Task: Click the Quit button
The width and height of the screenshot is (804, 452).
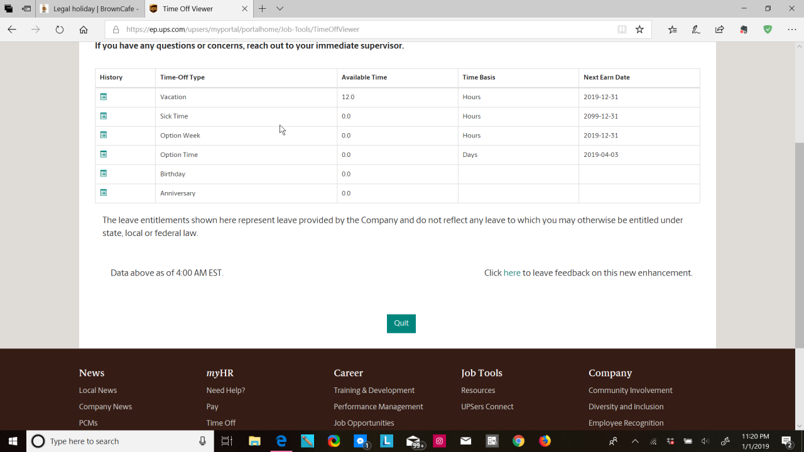Action: point(401,323)
